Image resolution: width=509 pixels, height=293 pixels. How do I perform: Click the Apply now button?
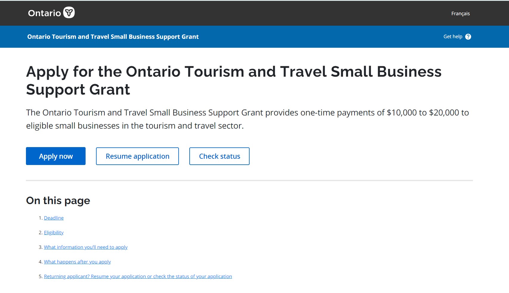(56, 156)
